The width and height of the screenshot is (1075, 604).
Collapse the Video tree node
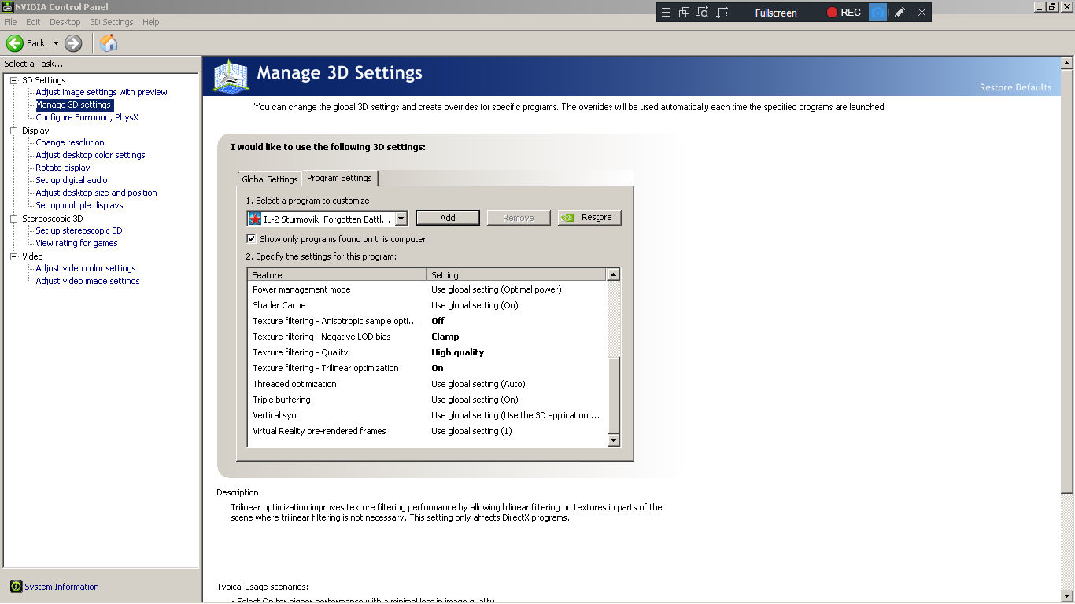pos(14,256)
